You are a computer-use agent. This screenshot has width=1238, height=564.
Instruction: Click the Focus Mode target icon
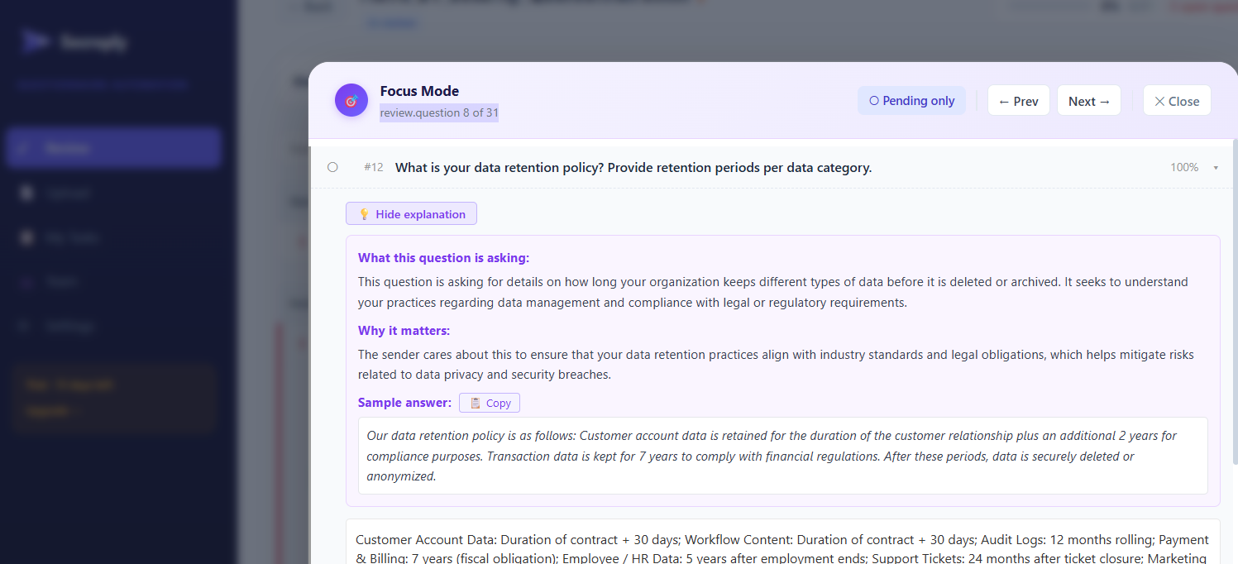(351, 100)
